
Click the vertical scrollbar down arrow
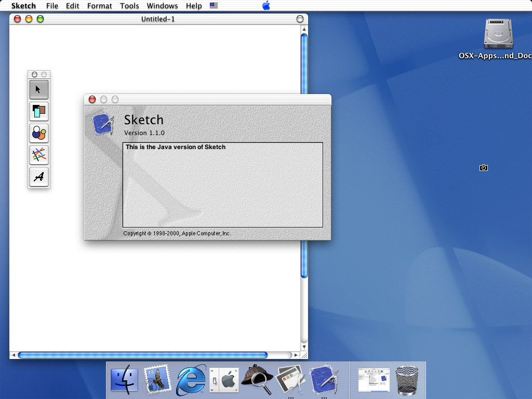coord(304,347)
